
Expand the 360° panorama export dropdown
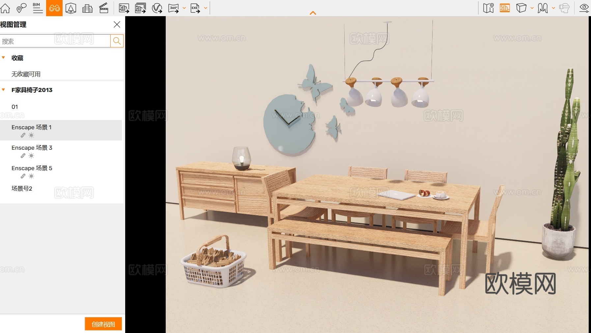click(184, 8)
